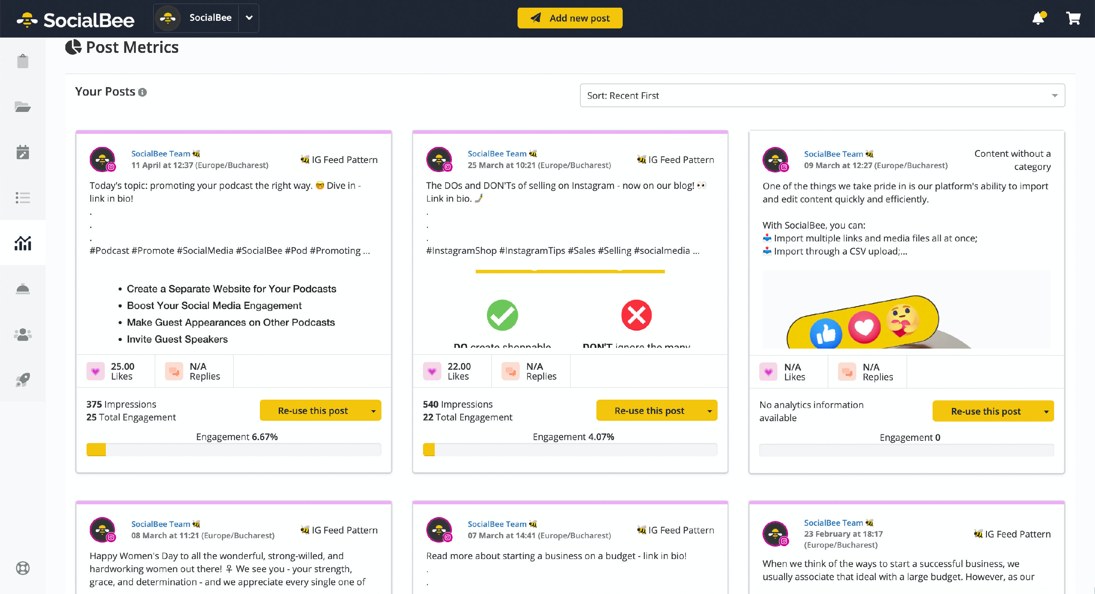Open SocialBee Team link on 23 February post
The width and height of the screenshot is (1095, 594).
click(833, 523)
